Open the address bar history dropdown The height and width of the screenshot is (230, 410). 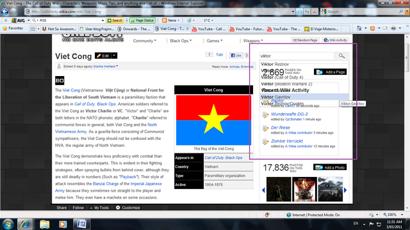pos(293,11)
